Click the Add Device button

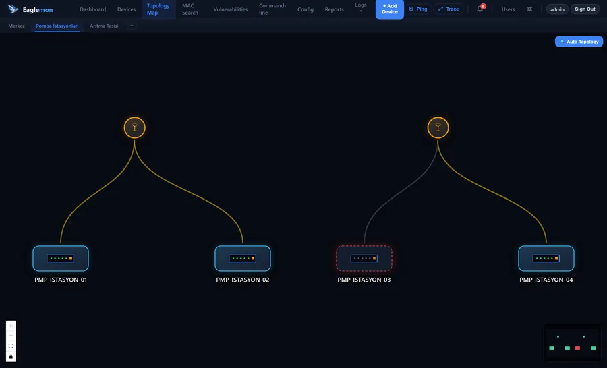pos(390,9)
